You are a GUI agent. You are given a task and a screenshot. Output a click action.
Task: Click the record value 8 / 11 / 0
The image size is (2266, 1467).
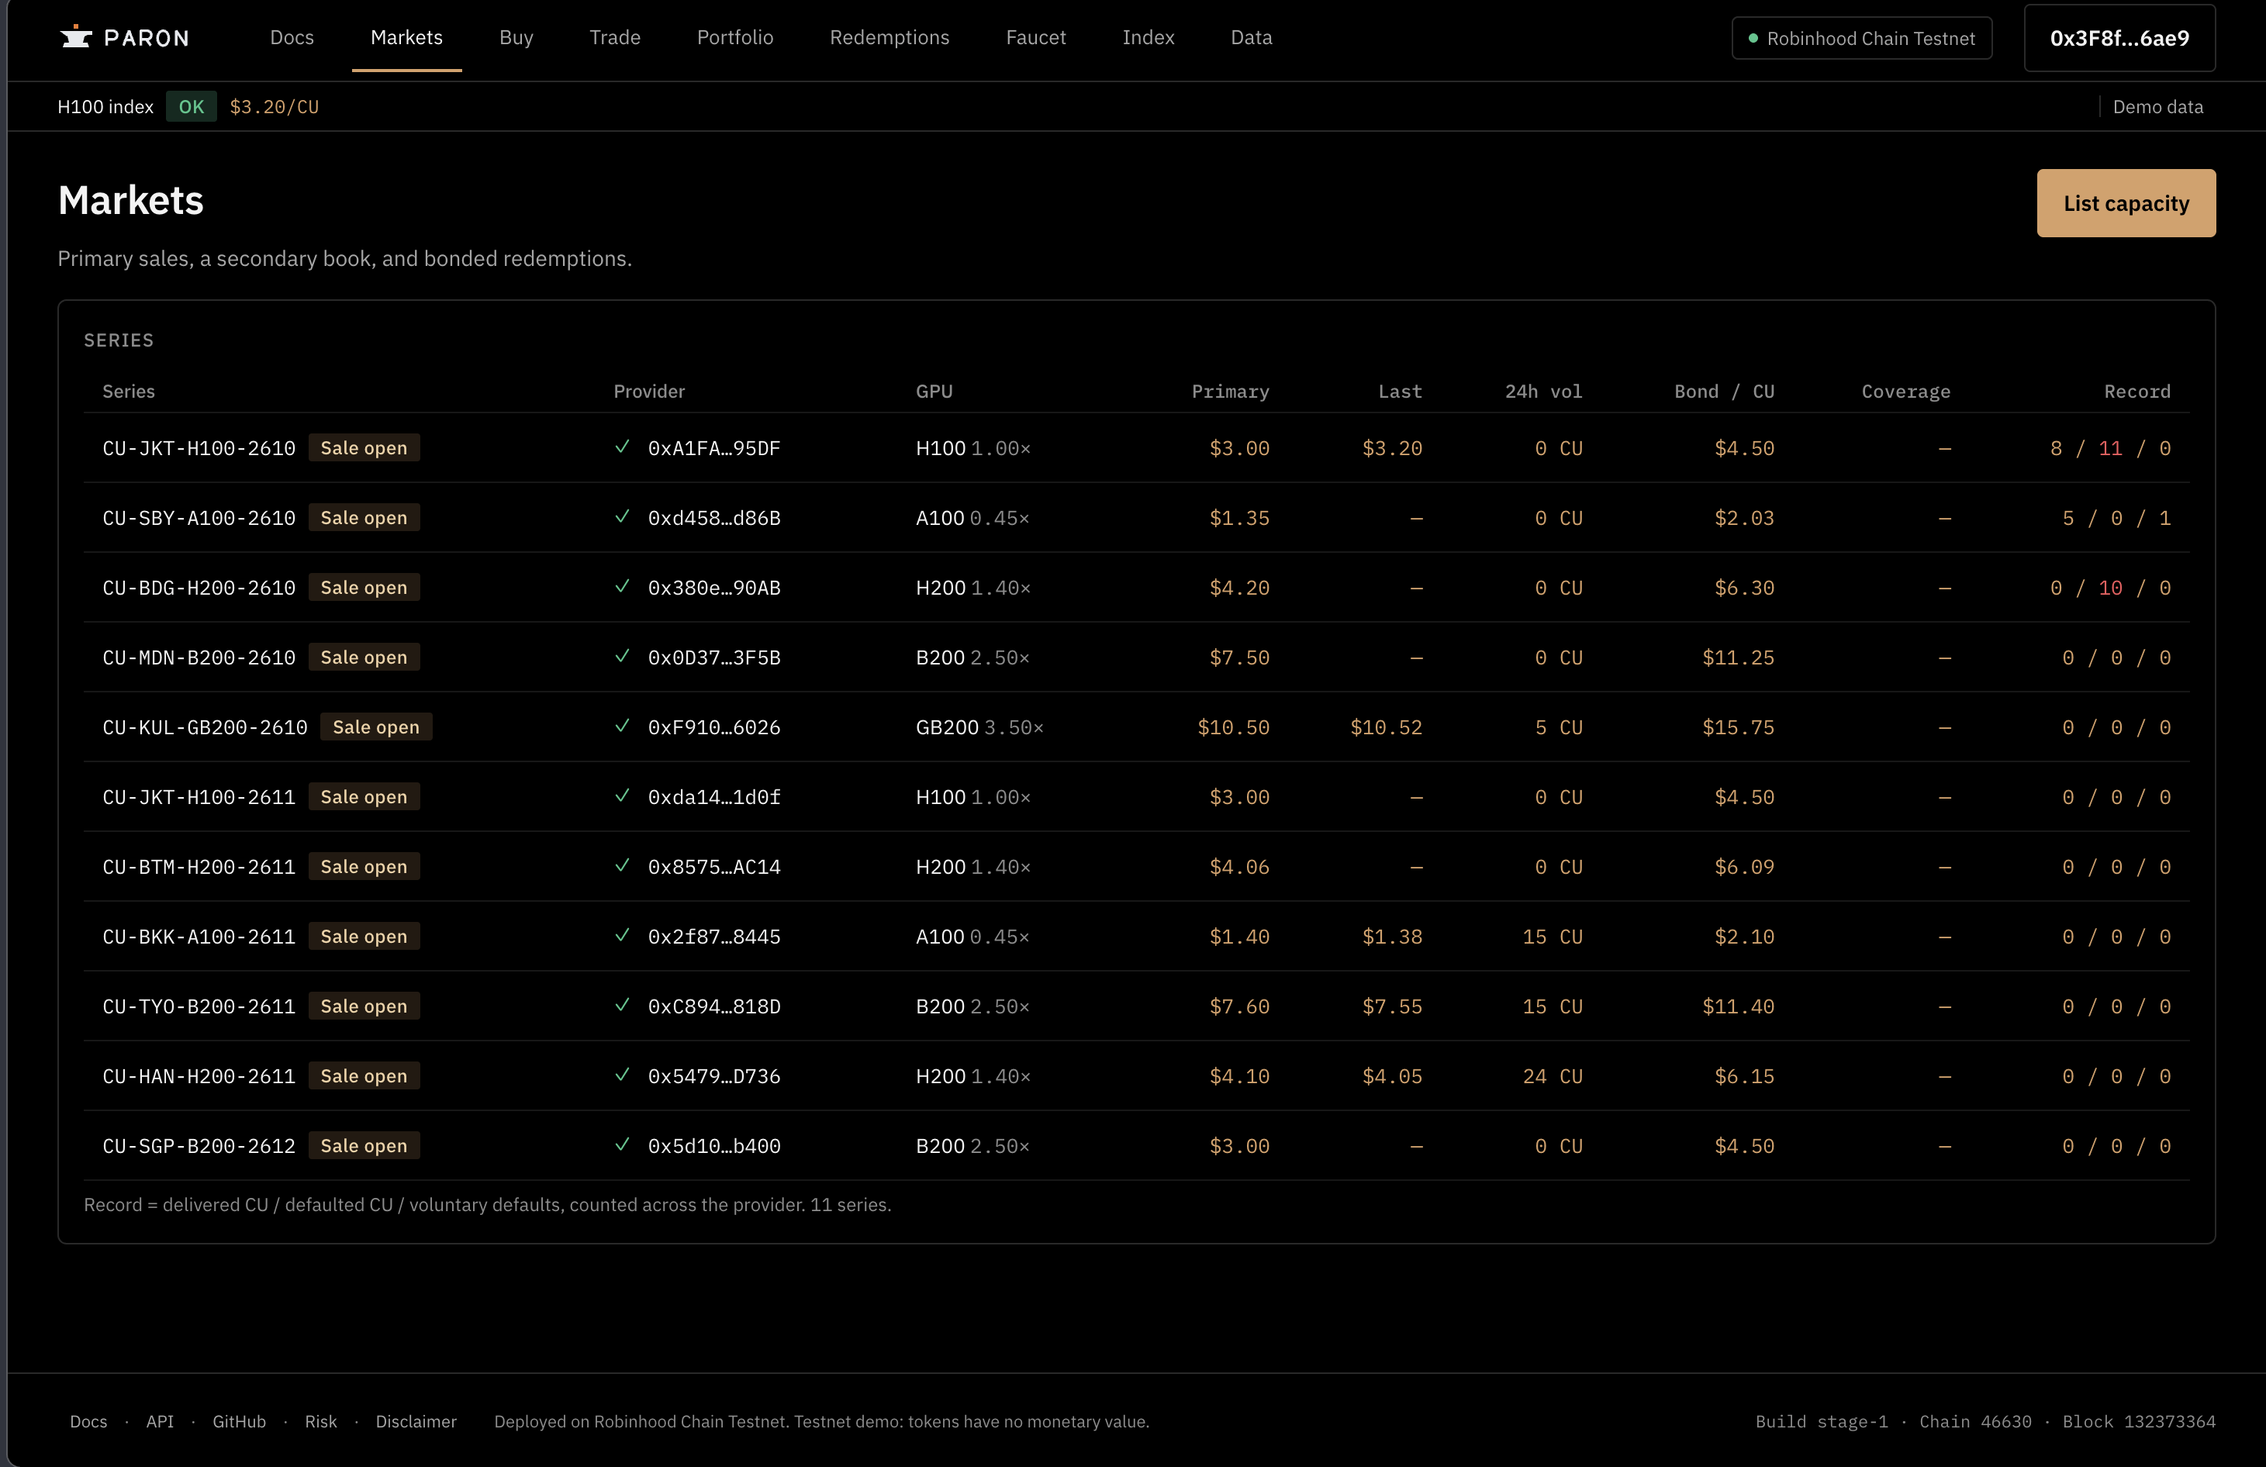coord(2110,447)
